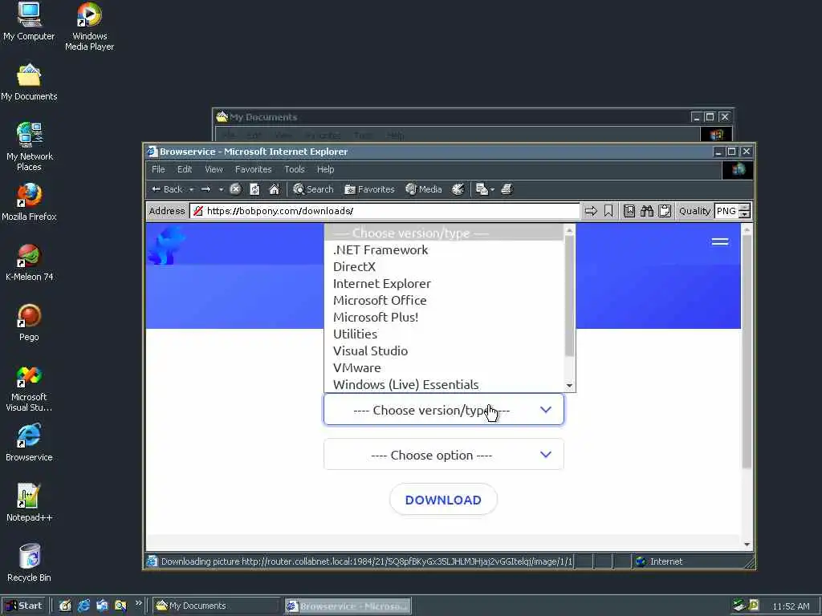Launch Internet Explorer from quick launch
Viewport: 822px width, 616px height.
tap(83, 606)
